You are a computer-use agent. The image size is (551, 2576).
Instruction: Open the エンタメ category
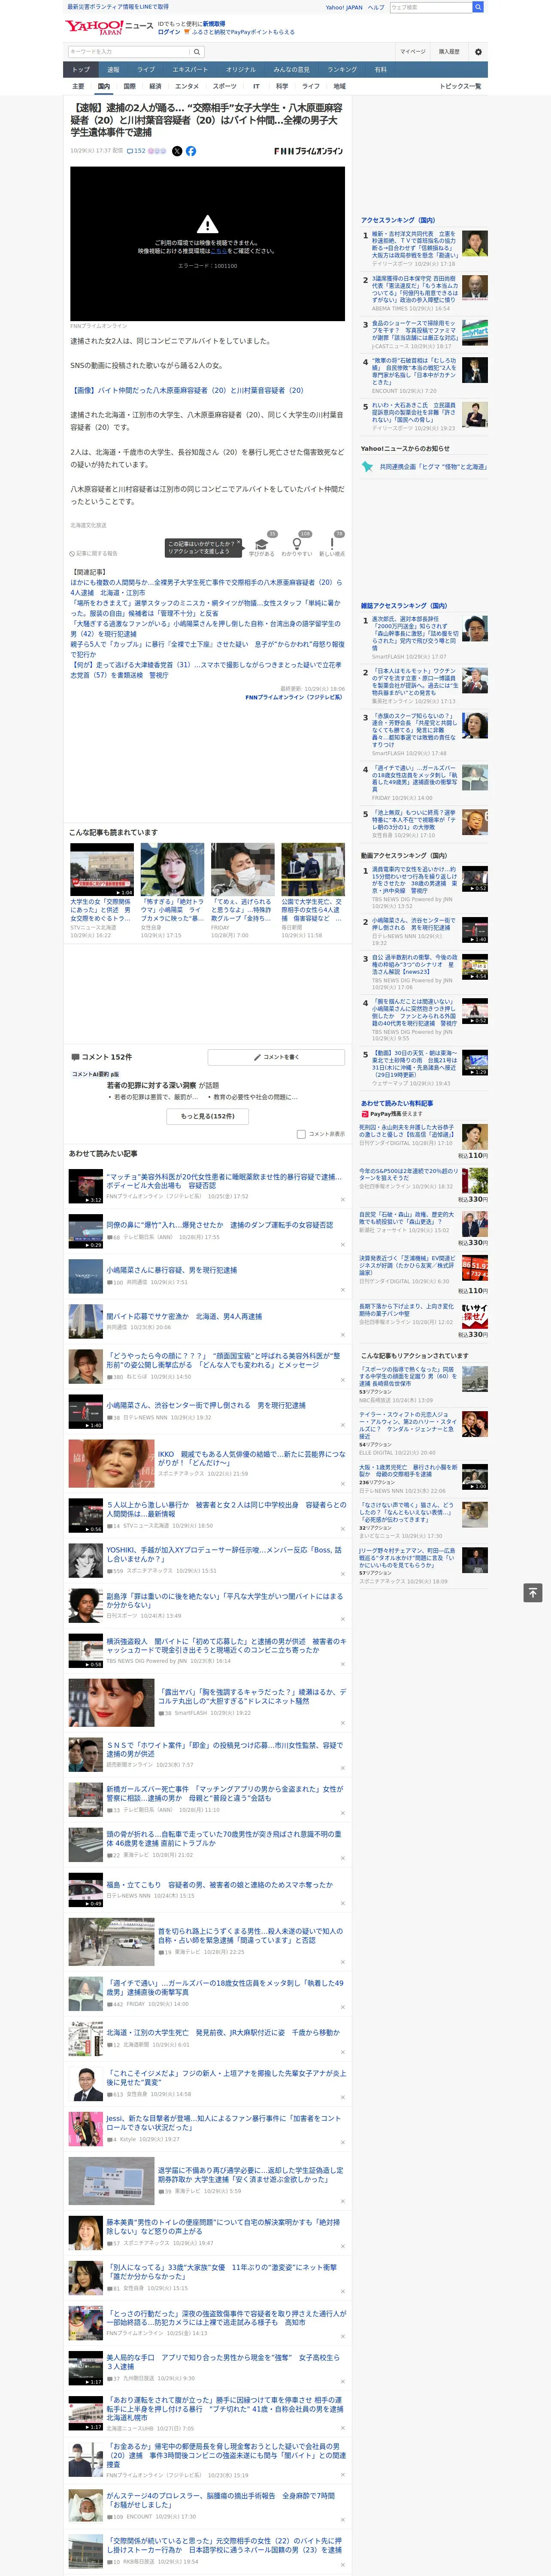tap(187, 86)
